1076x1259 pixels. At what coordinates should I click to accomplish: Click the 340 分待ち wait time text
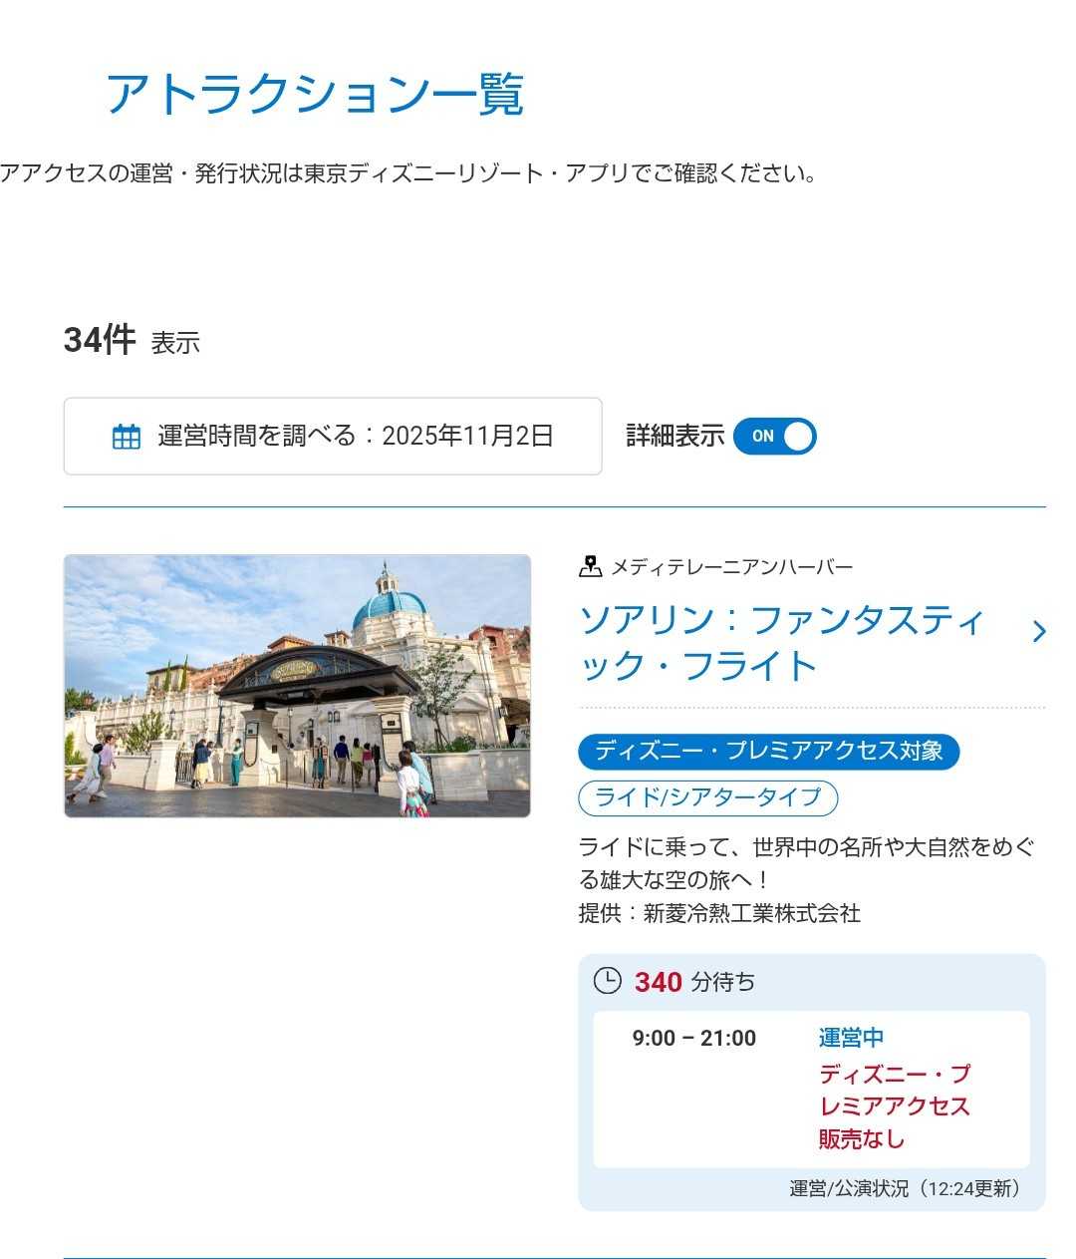(694, 982)
